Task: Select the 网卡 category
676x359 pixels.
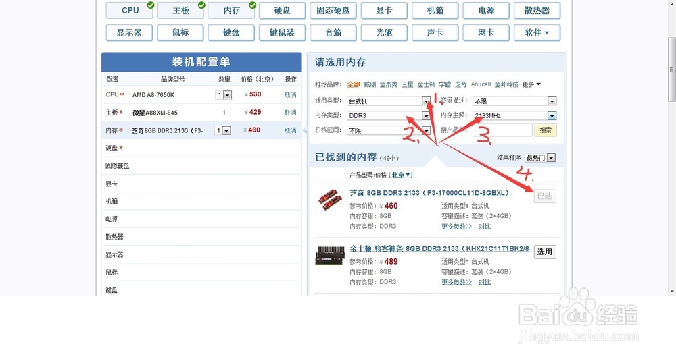Action: [486, 32]
